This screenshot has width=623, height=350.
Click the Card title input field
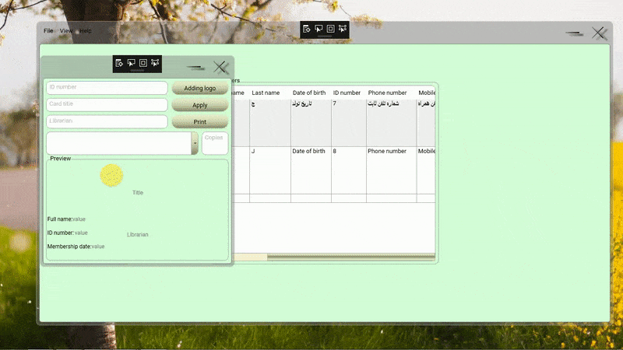point(107,104)
